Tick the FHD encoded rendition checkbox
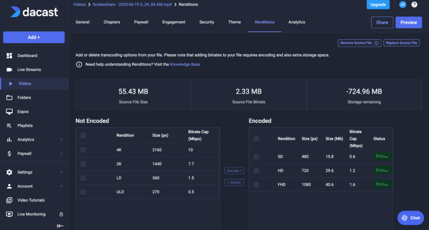429x230 pixels. (256, 184)
